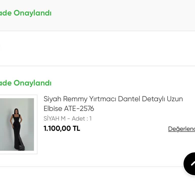The image size is (195, 195).
Task: Open the Siyah Remmy Yırtmacı Dantel product title
Action: pos(113,99)
